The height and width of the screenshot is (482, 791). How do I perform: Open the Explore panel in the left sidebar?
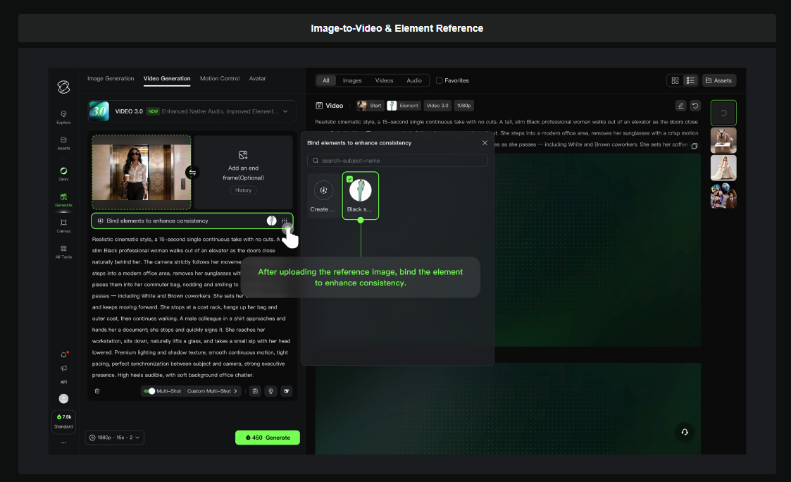(x=63, y=116)
